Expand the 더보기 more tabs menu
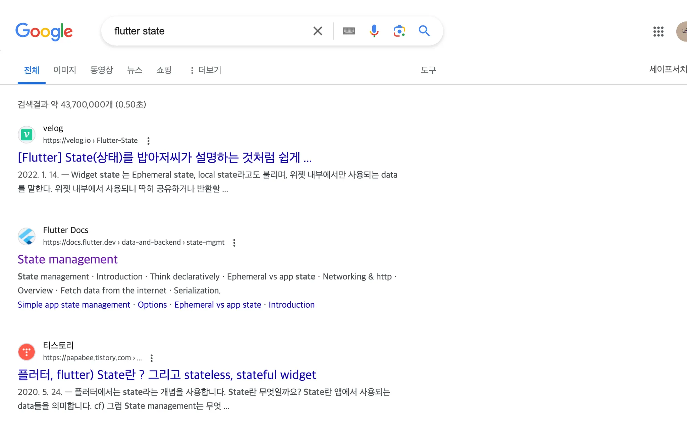The image size is (687, 442). tap(206, 70)
